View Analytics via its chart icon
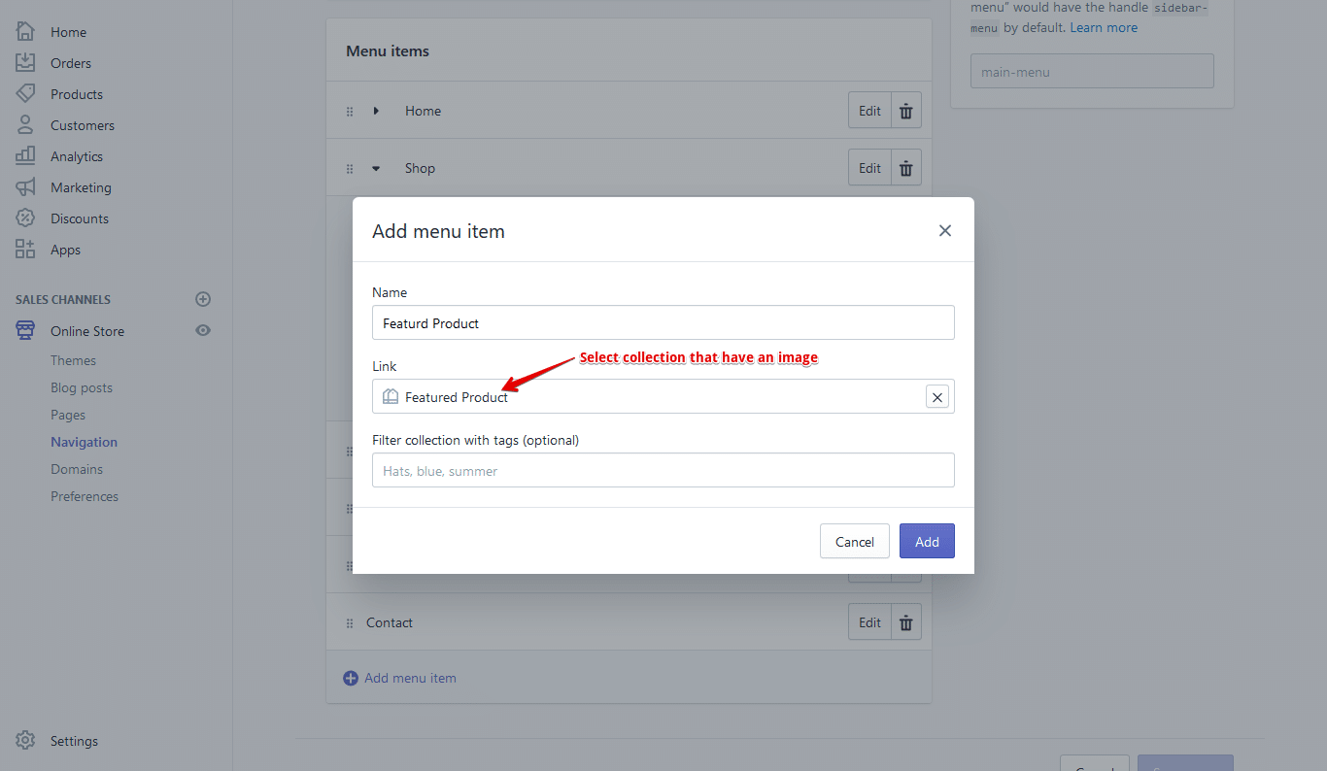Viewport: 1327px width, 771px height. tap(25, 155)
